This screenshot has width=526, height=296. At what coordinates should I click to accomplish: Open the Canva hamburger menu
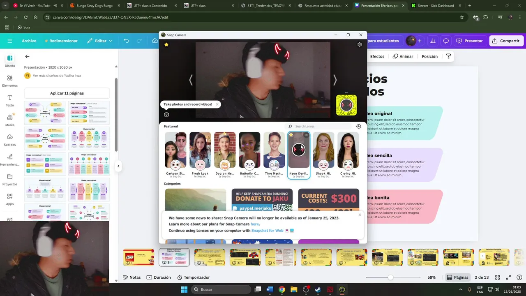pos(10,41)
